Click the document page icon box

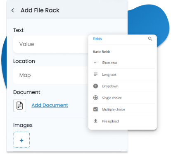tap(19, 106)
